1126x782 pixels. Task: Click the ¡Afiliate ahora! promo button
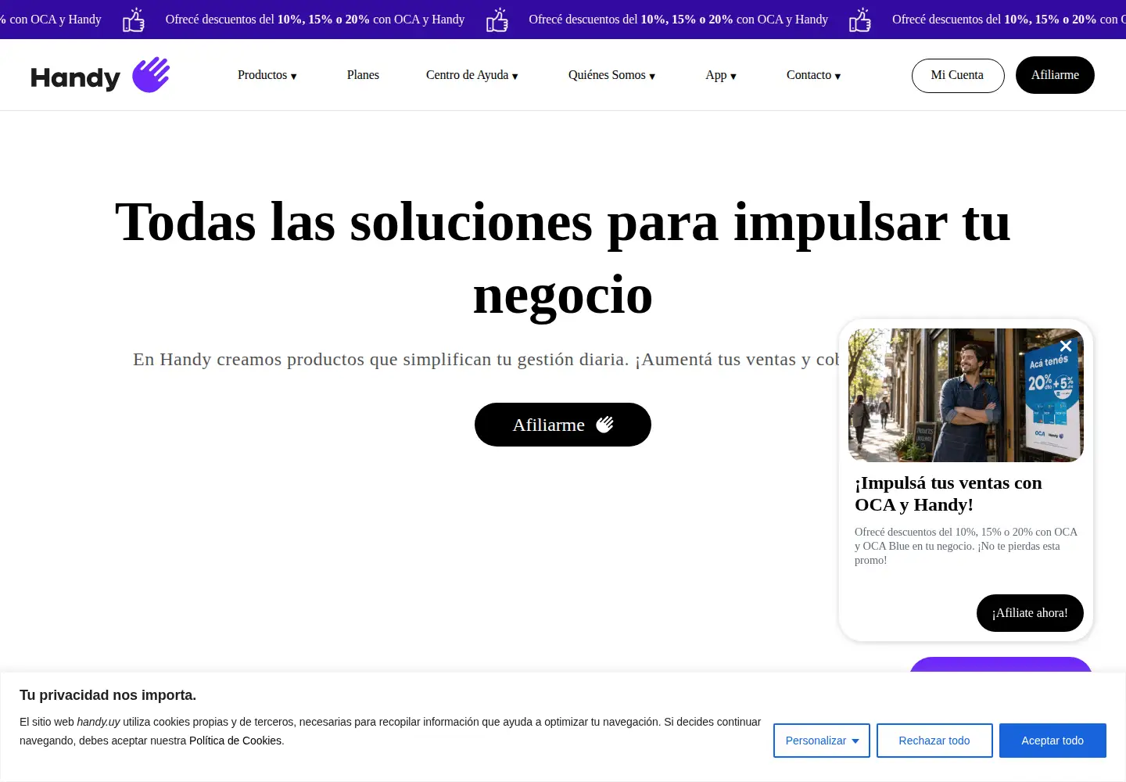tap(1030, 613)
